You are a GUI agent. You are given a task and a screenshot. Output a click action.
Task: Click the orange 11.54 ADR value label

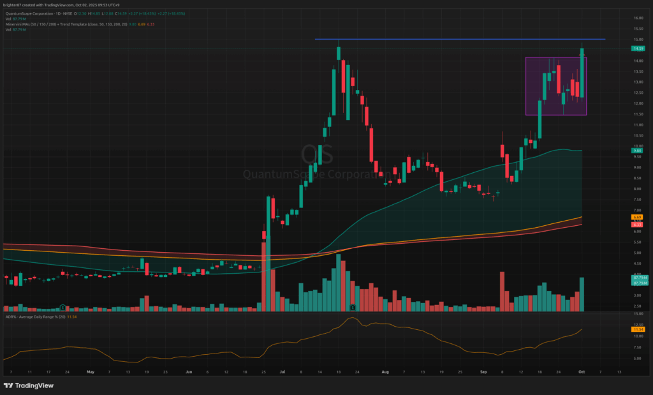637,330
